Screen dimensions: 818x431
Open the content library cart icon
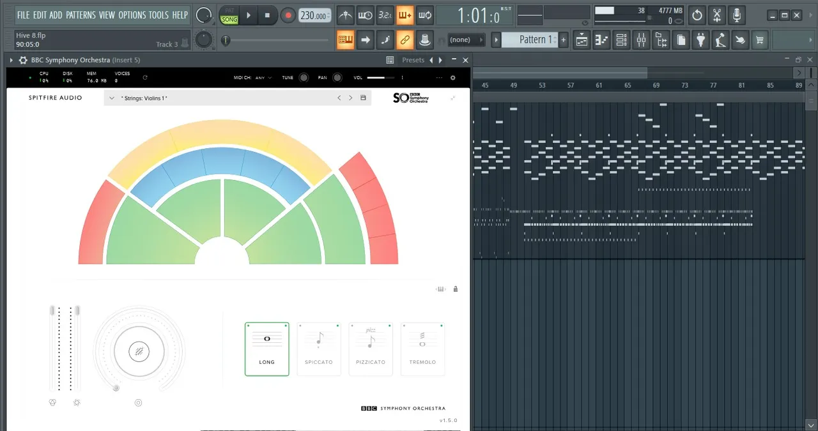click(x=760, y=40)
